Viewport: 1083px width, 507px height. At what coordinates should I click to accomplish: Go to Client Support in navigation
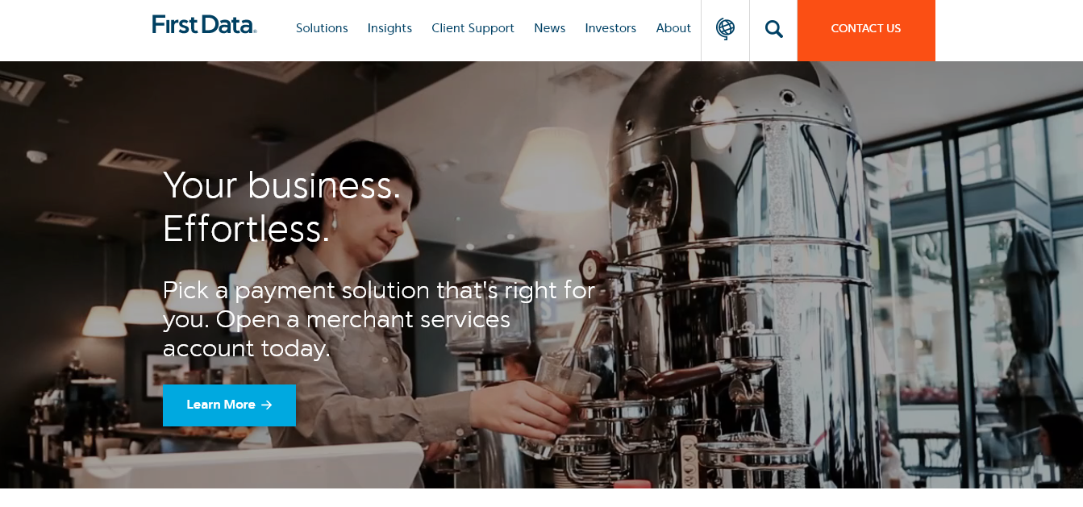tap(473, 28)
